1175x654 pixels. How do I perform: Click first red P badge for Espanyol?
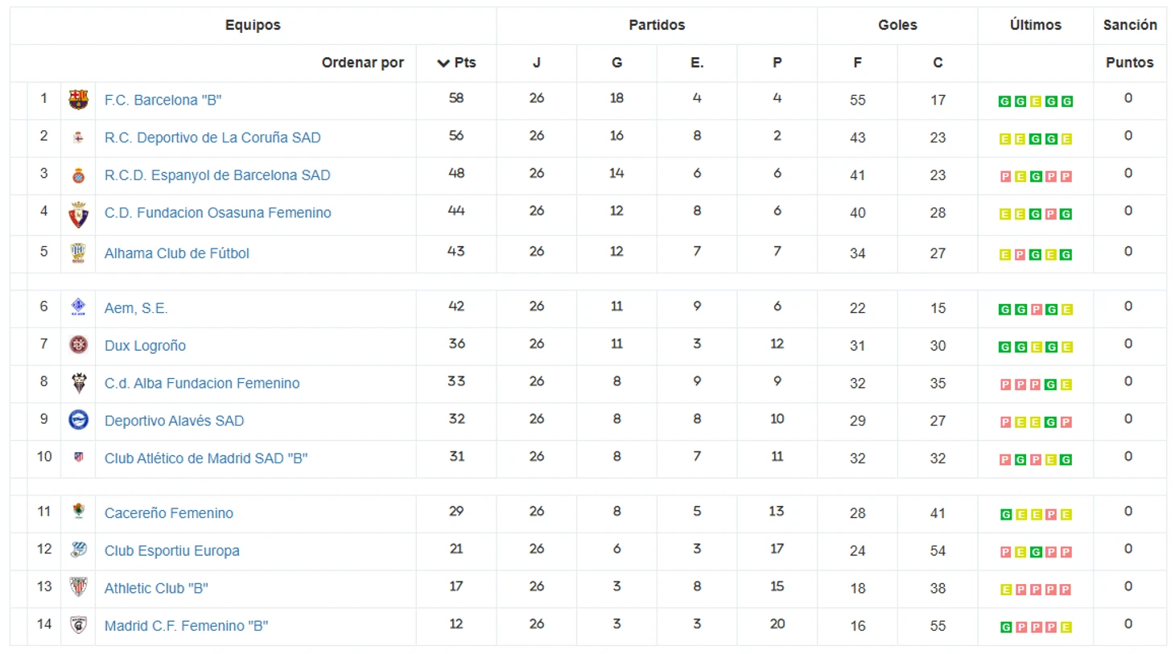[x=1005, y=177]
